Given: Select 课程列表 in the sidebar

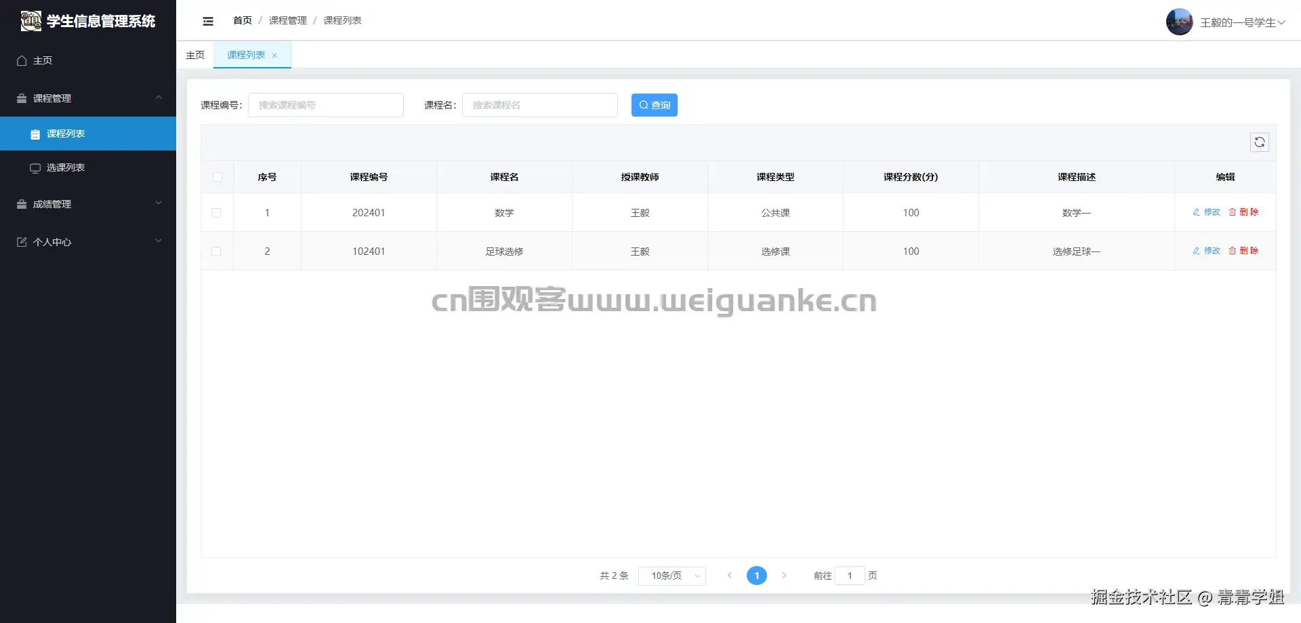Looking at the screenshot, I should click(88, 134).
